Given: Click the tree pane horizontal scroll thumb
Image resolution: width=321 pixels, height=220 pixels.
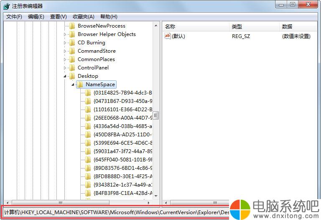Looking at the screenshot, I should point(61,203).
